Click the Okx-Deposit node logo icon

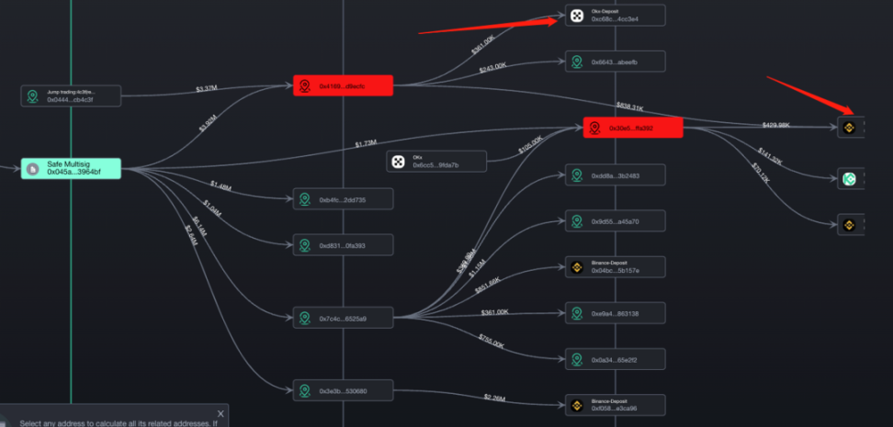(x=576, y=16)
